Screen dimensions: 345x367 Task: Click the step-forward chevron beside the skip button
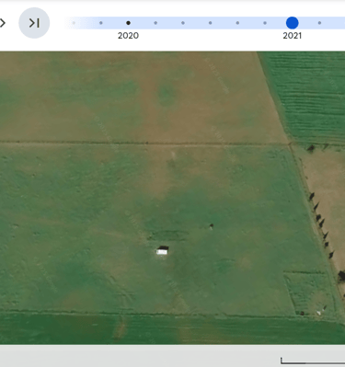tap(3, 23)
